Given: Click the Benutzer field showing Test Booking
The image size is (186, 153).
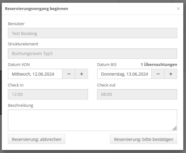Looking at the screenshot, I should click(x=92, y=33).
